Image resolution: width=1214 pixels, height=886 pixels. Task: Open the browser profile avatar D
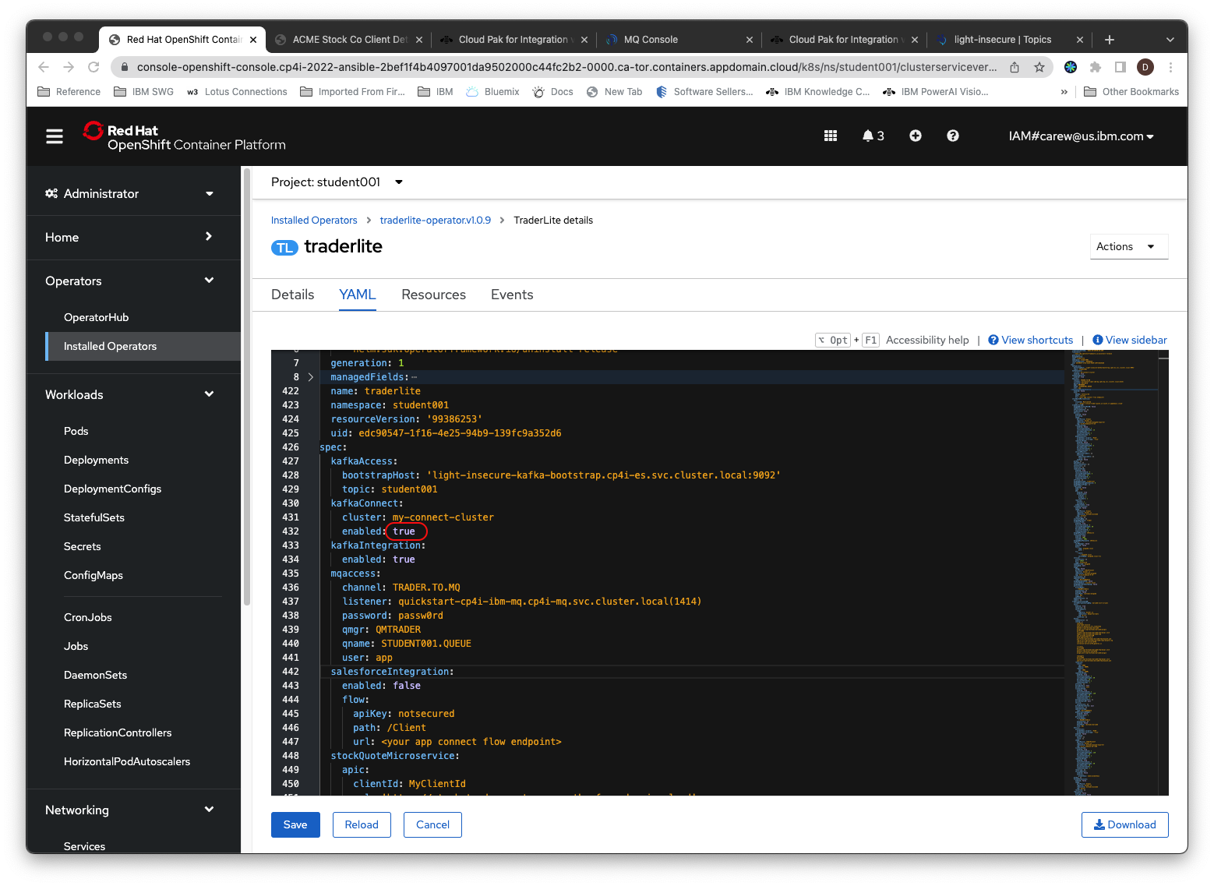(x=1145, y=67)
